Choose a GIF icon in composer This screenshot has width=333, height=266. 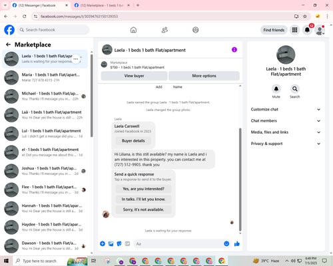(x=127, y=244)
